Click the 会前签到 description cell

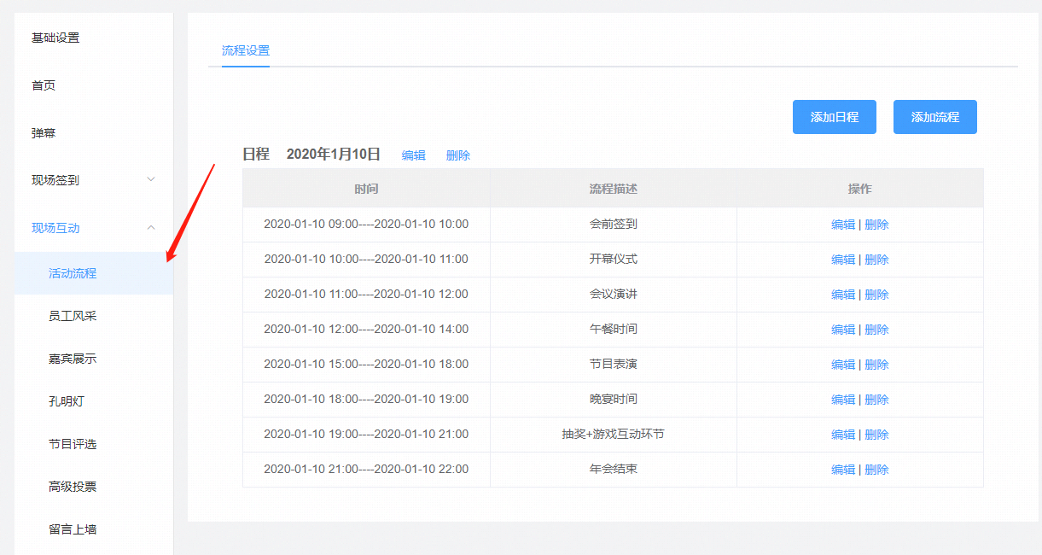pos(613,225)
